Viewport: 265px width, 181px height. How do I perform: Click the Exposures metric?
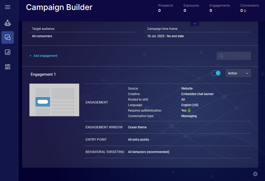coord(191,8)
